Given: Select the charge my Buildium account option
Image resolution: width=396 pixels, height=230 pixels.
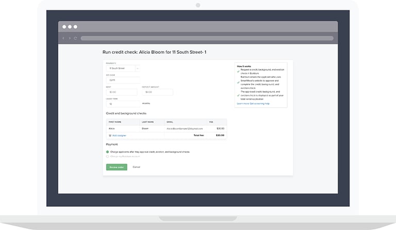Looking at the screenshot, I should [x=107, y=156].
